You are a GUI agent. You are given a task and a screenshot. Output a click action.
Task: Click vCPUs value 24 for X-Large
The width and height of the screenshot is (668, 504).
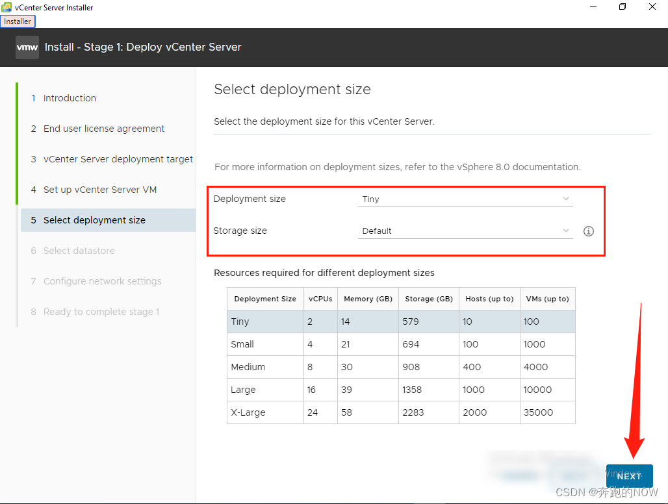(313, 412)
